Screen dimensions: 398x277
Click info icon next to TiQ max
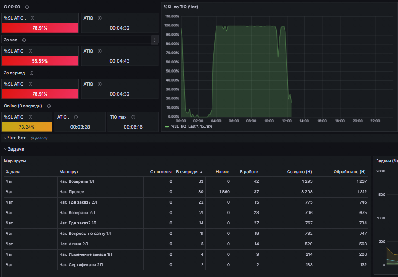tap(133, 117)
